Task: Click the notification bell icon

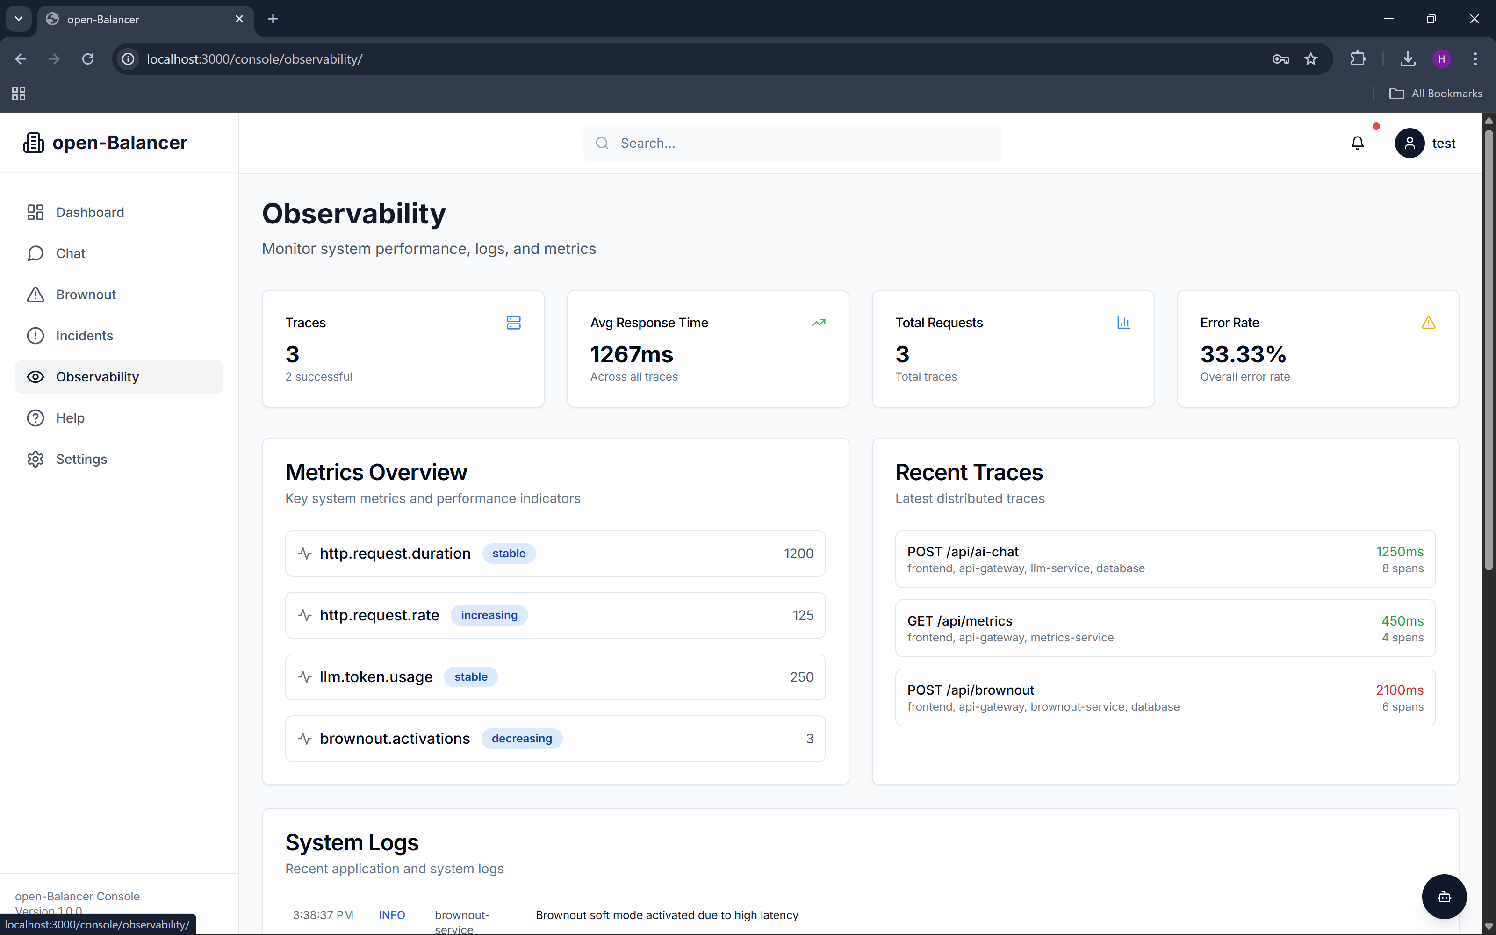Action: (x=1357, y=143)
